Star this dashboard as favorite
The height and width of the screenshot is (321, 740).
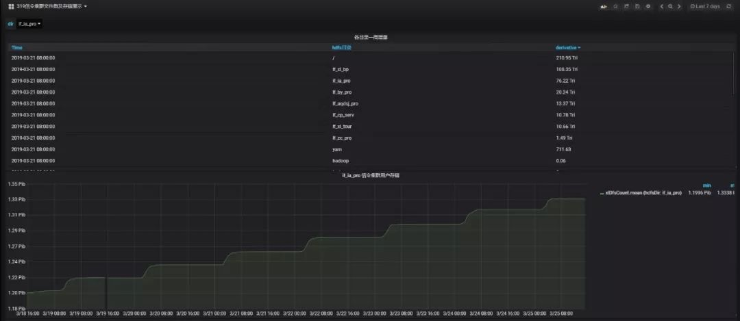615,7
